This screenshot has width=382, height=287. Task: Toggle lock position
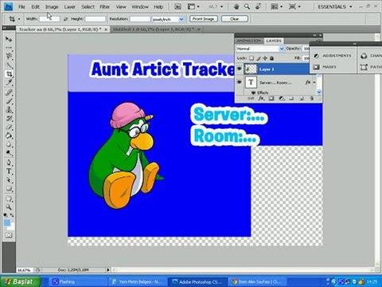point(265,58)
